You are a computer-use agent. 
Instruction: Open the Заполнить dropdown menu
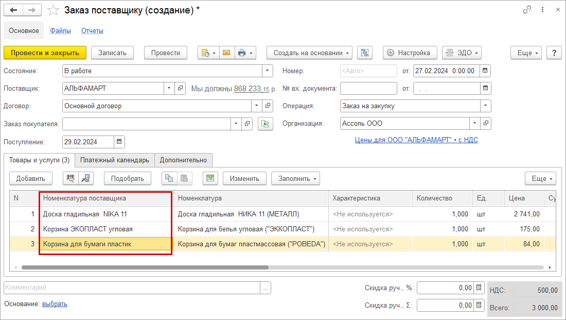coord(295,178)
